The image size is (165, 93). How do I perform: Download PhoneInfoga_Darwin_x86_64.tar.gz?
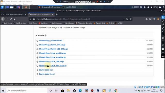point(53,49)
